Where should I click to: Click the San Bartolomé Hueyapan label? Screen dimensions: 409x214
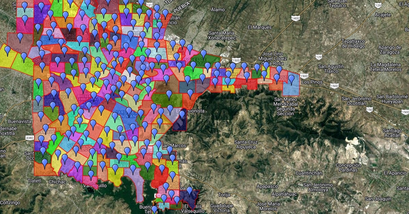click(392, 99)
